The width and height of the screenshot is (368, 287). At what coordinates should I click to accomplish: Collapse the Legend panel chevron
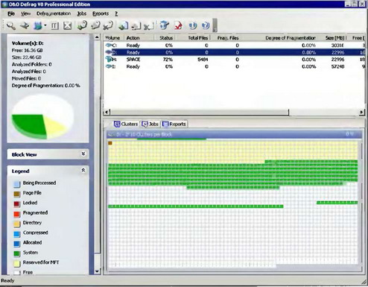pyautogui.click(x=83, y=170)
